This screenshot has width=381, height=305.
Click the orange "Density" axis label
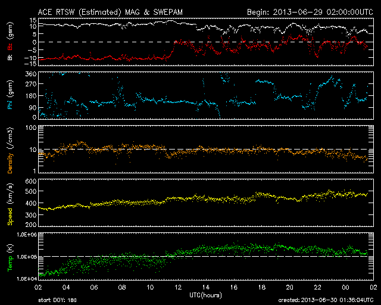click(10, 163)
